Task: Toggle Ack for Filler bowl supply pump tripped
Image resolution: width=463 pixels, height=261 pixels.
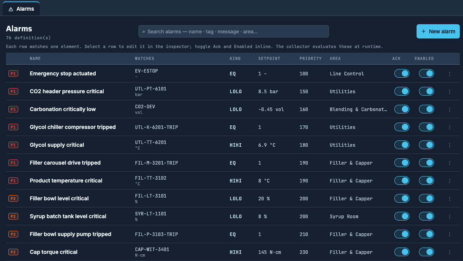Action: [401, 234]
